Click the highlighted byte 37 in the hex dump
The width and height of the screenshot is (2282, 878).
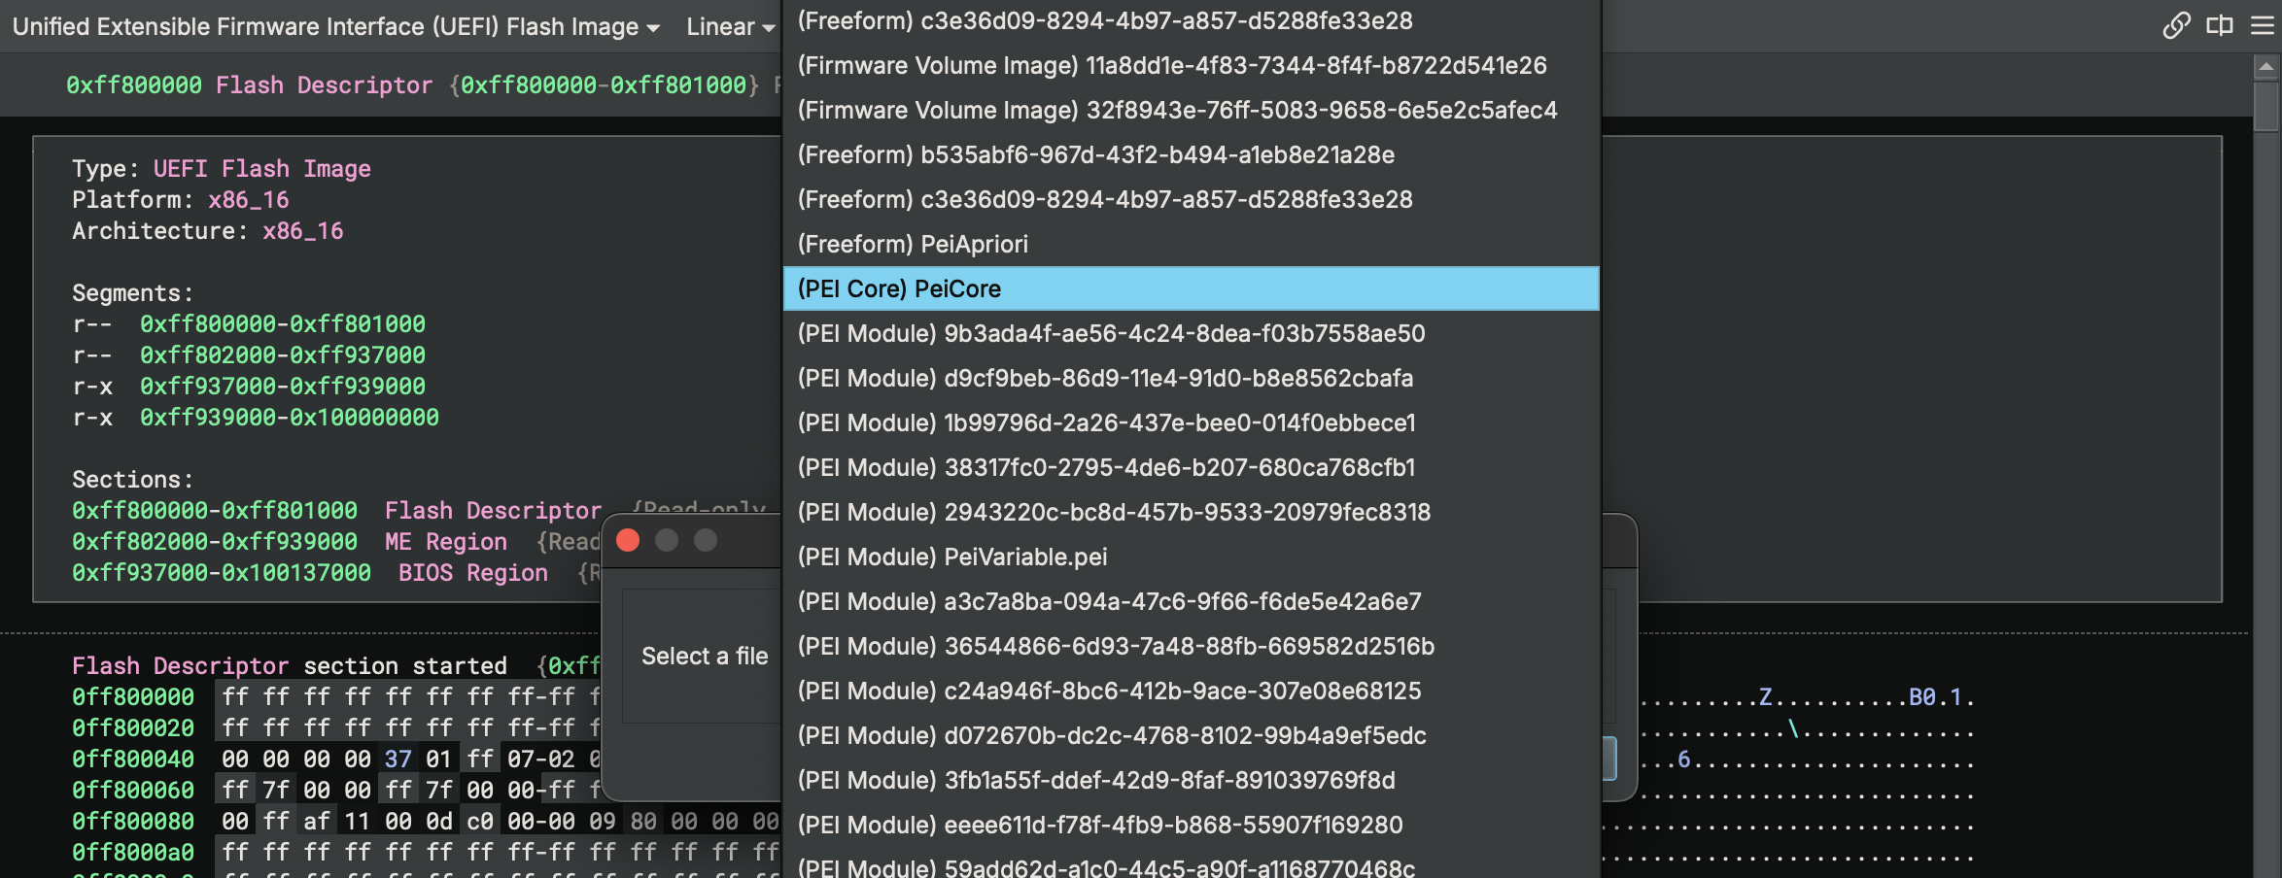pos(398,760)
